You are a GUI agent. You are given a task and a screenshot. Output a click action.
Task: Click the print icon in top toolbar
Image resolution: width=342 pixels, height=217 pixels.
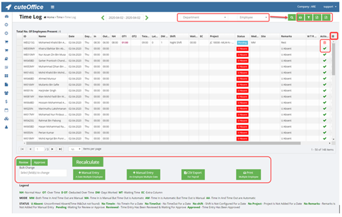(300, 18)
